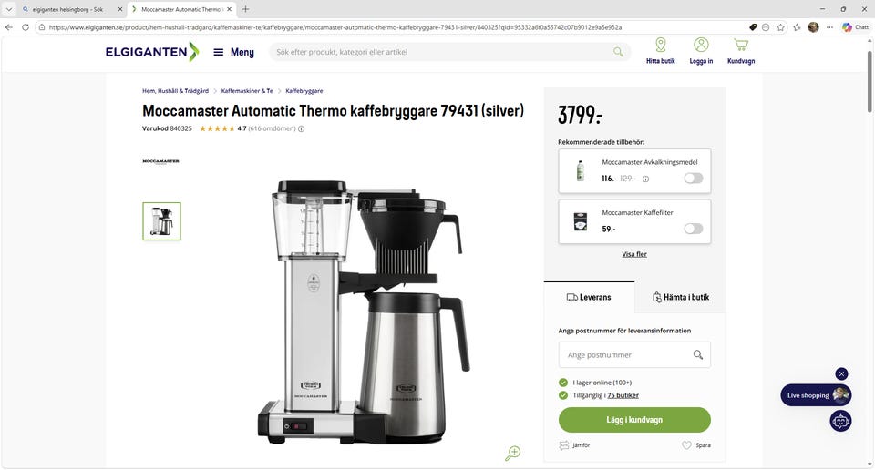This screenshot has height=470, width=875.
Task: Click the Logga in user icon
Action: click(701, 46)
